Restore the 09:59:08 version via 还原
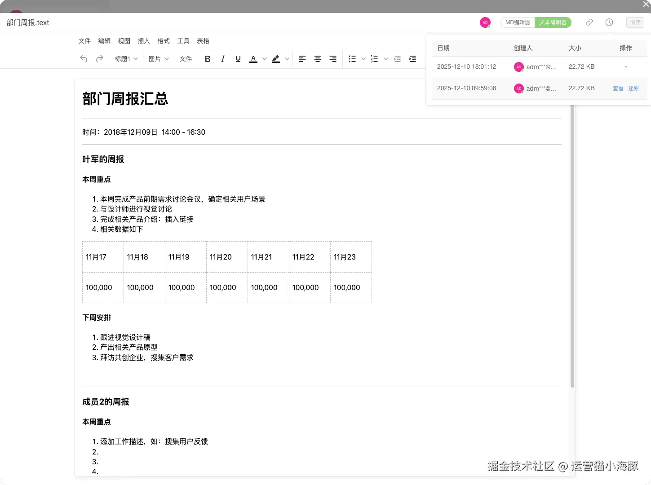651x485 pixels. [633, 88]
